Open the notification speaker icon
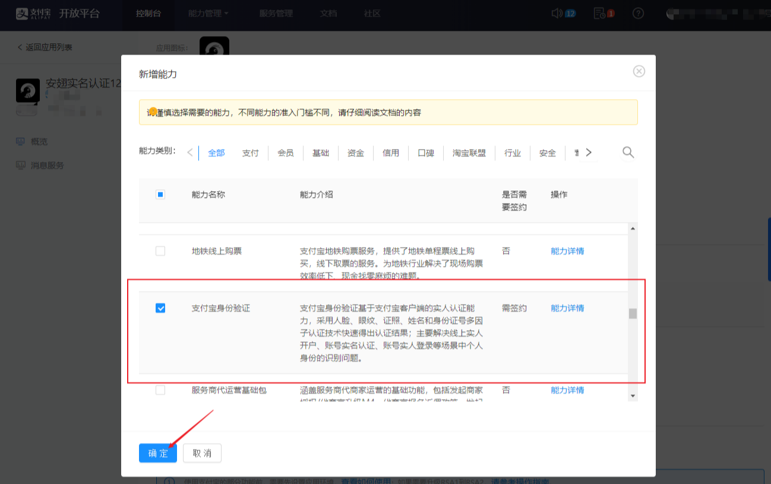This screenshot has height=484, width=771. pyautogui.click(x=557, y=13)
